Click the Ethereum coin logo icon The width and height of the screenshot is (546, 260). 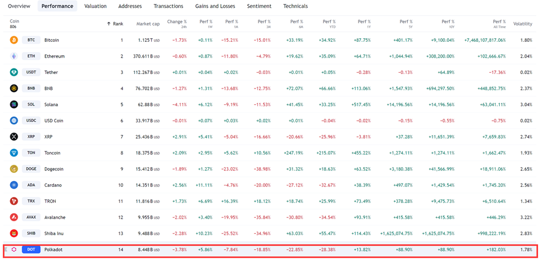[x=14, y=56]
